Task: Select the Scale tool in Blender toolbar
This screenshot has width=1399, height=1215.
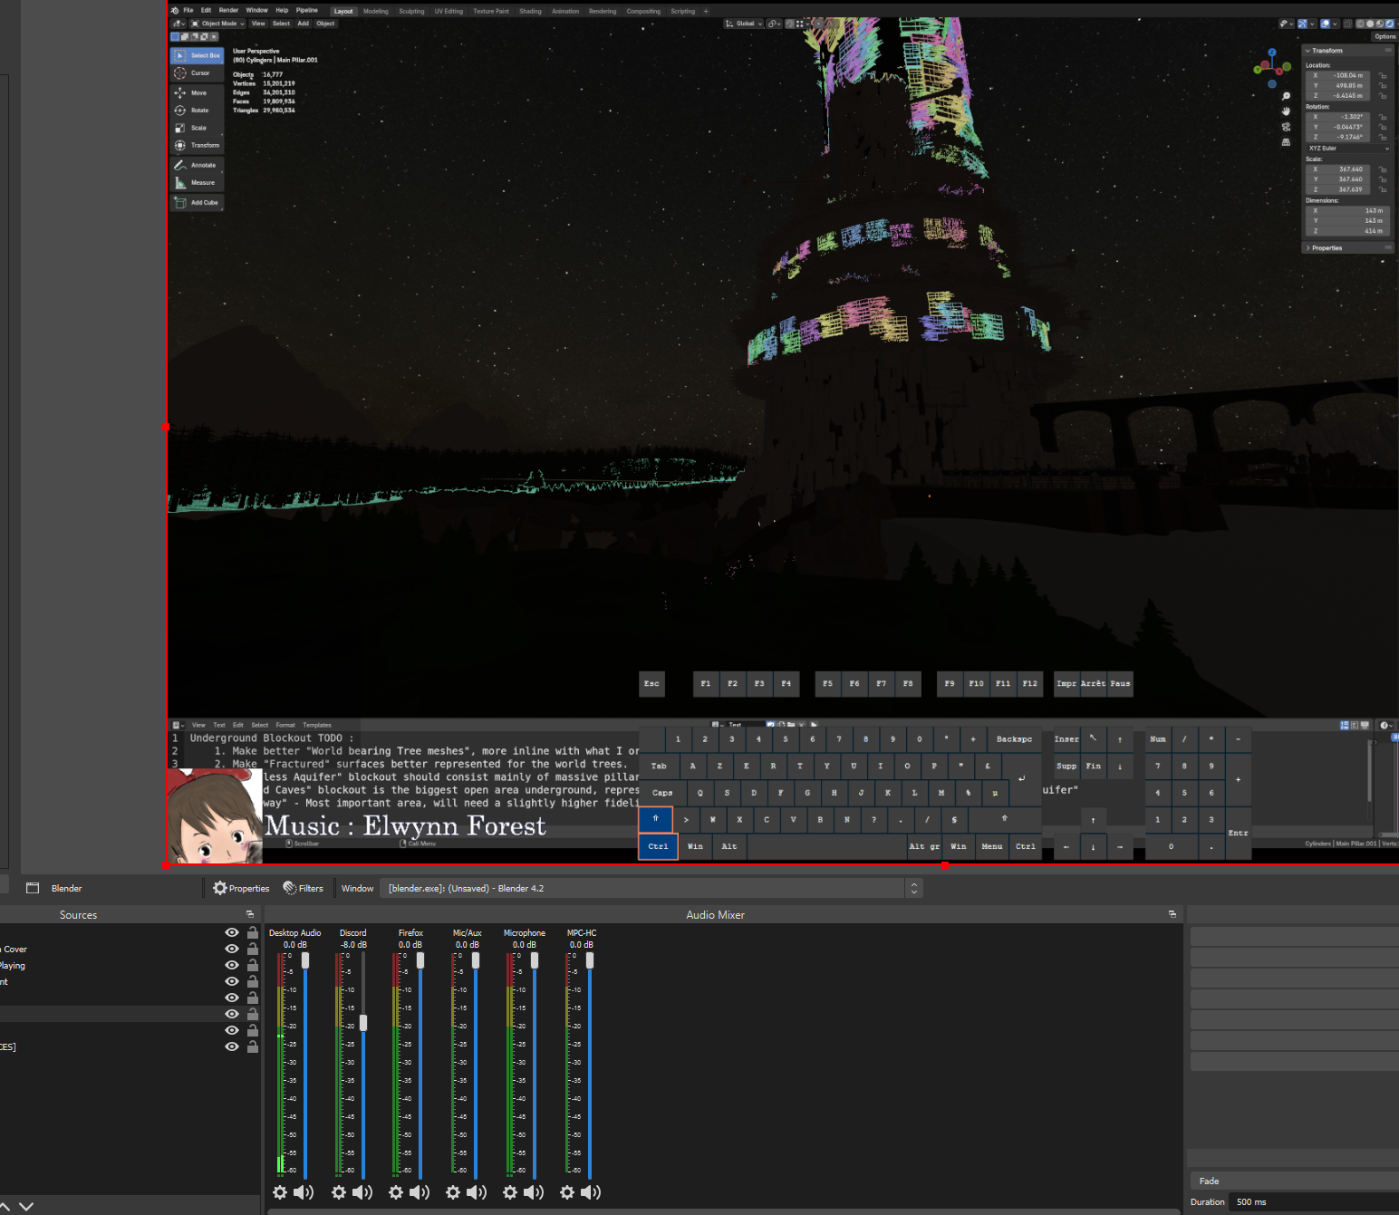Action: coord(197,128)
